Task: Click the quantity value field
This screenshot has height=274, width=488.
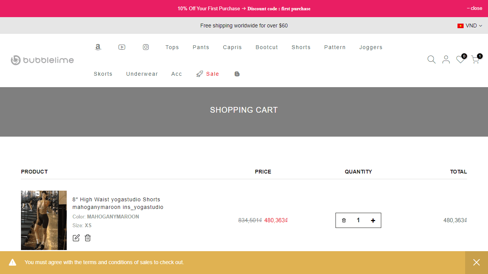Action: coord(358,220)
